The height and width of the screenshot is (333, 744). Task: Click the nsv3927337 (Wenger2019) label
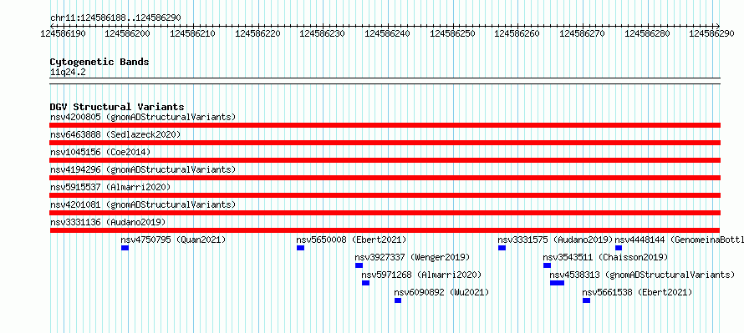412,257
